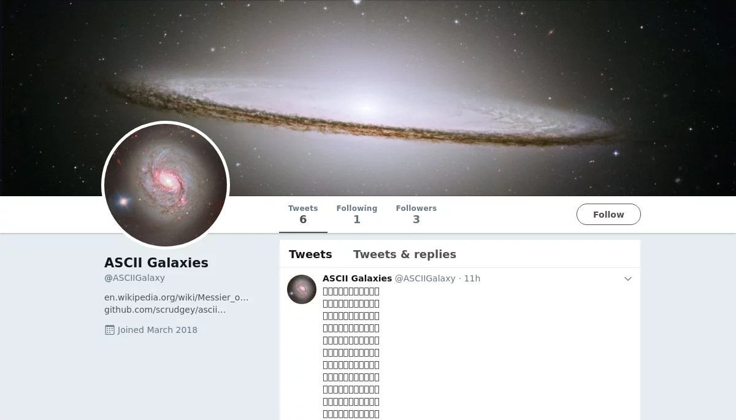Viewport: 736px width, 420px height.
Task: Click the Joined March 2018 text
Action: pyautogui.click(x=158, y=330)
